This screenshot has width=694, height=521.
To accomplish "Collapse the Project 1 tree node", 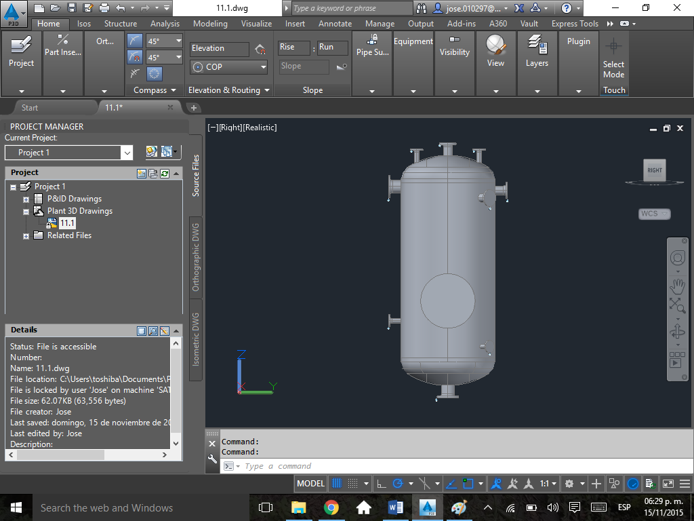I will pos(14,187).
